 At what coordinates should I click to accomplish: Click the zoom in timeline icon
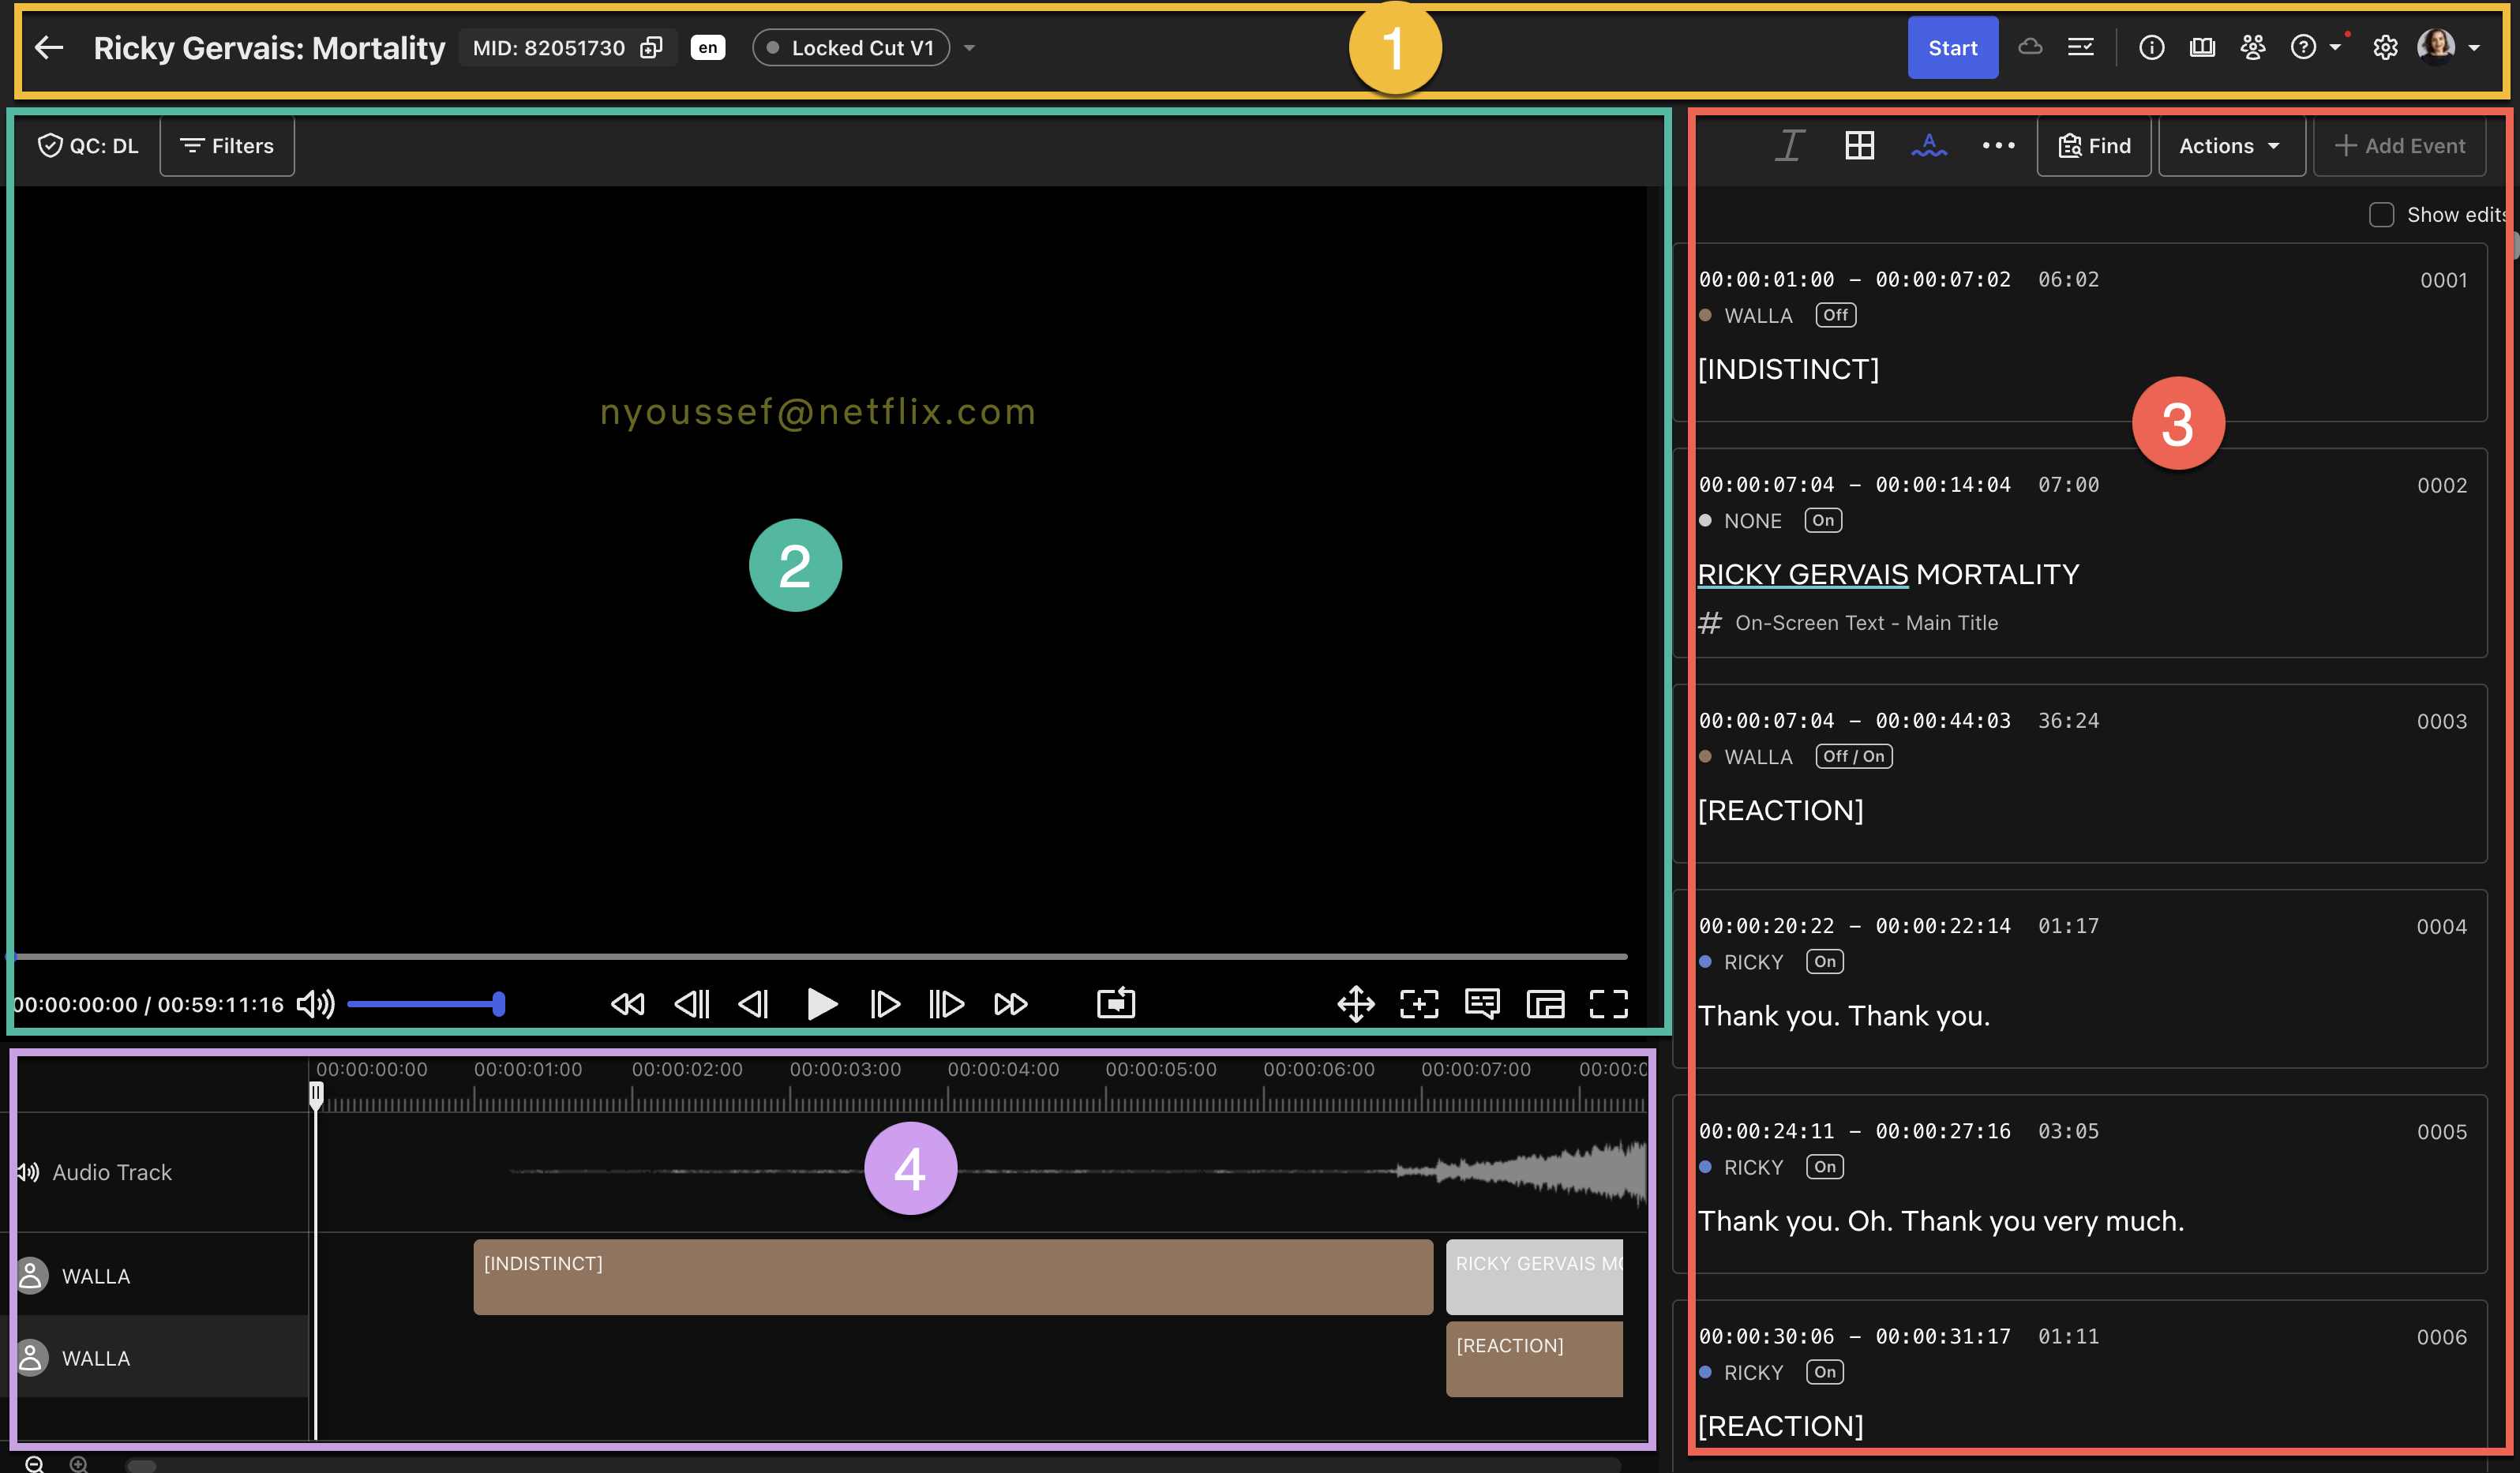(79, 1464)
